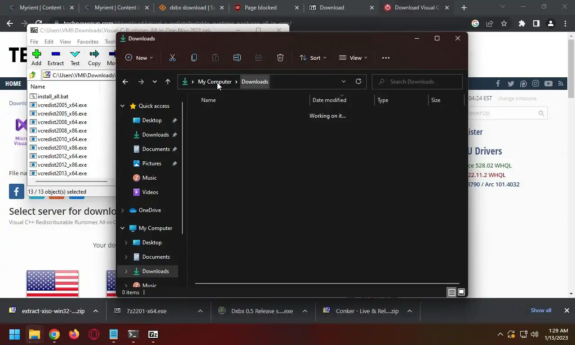Image resolution: width=575 pixels, height=345 pixels.
Task: Open address bar history dropdown
Action: pyautogui.click(x=344, y=81)
